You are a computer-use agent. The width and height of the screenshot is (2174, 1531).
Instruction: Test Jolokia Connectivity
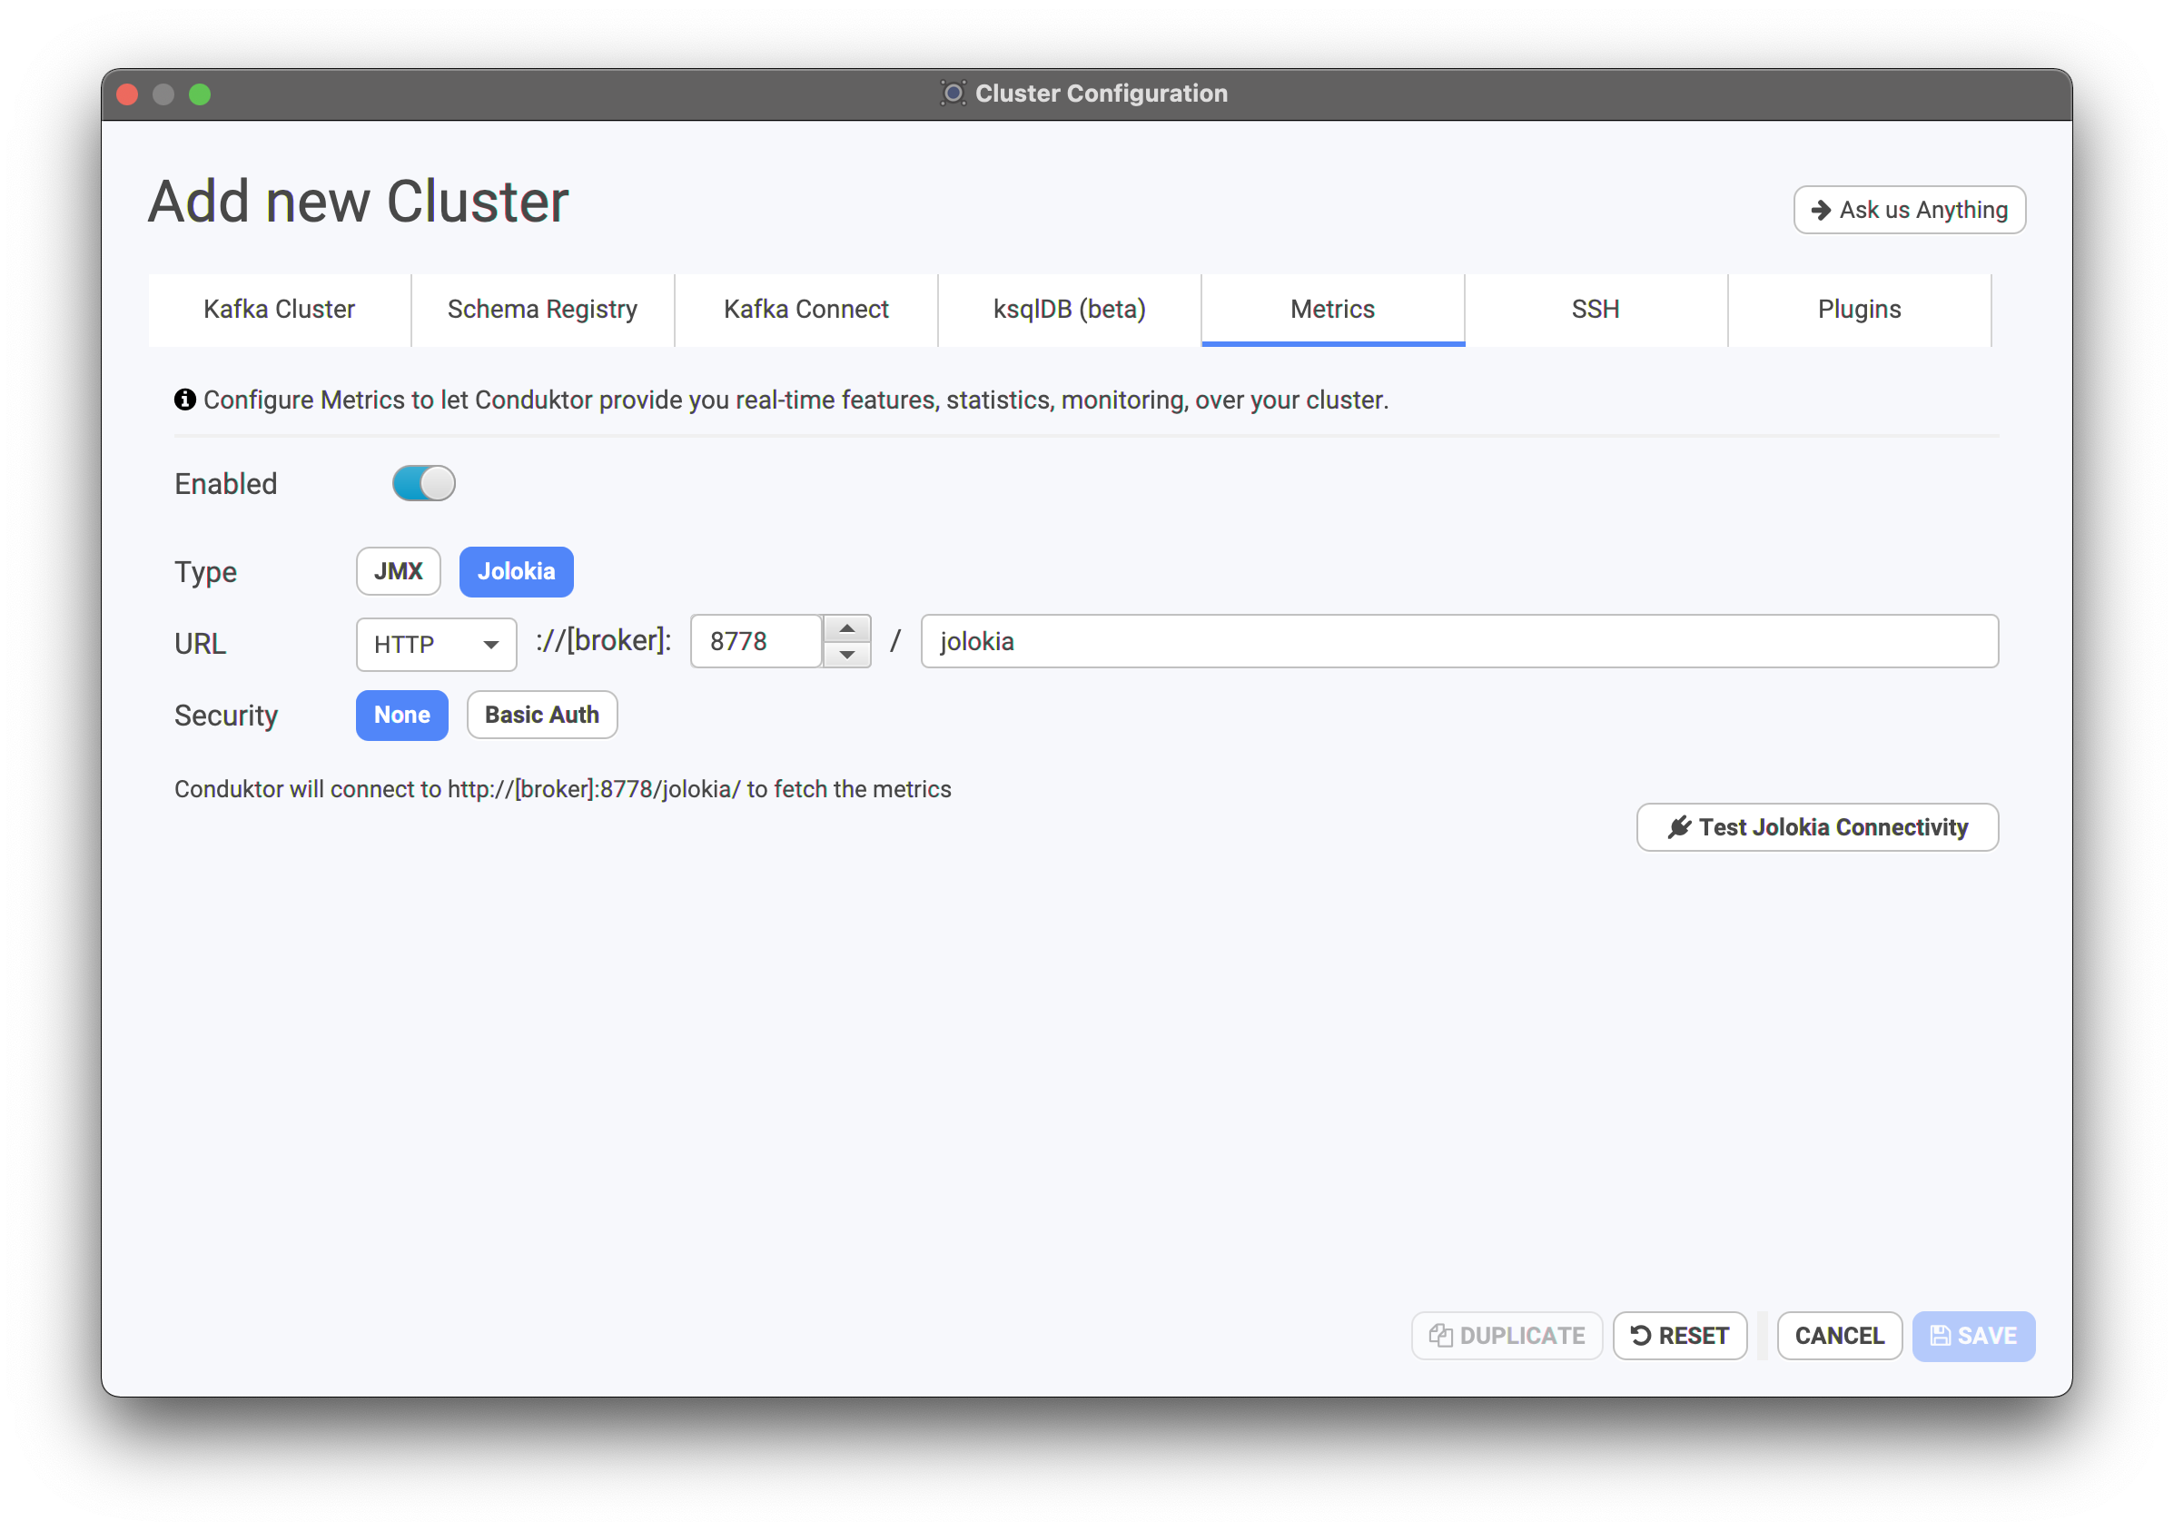click(1817, 826)
